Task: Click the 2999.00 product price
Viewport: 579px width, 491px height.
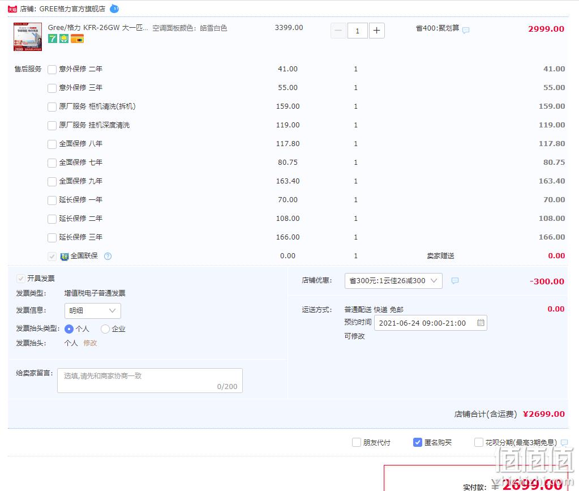Action: [x=546, y=29]
